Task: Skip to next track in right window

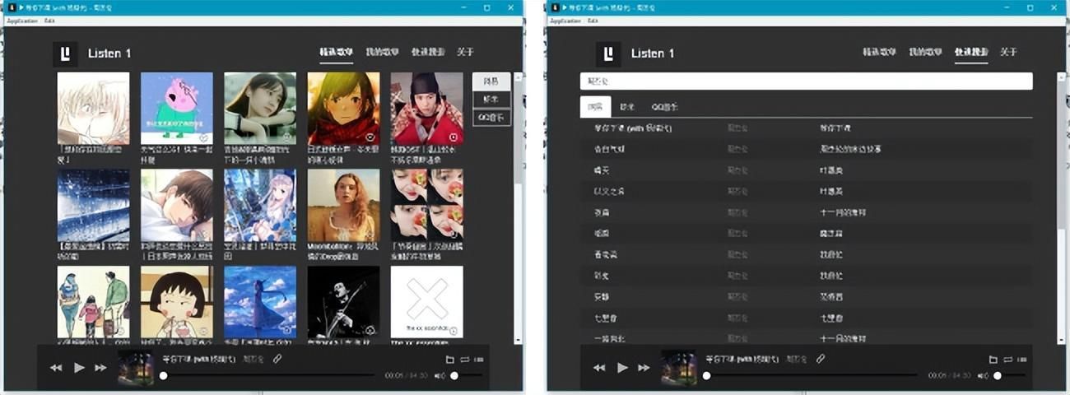Action: (x=644, y=368)
